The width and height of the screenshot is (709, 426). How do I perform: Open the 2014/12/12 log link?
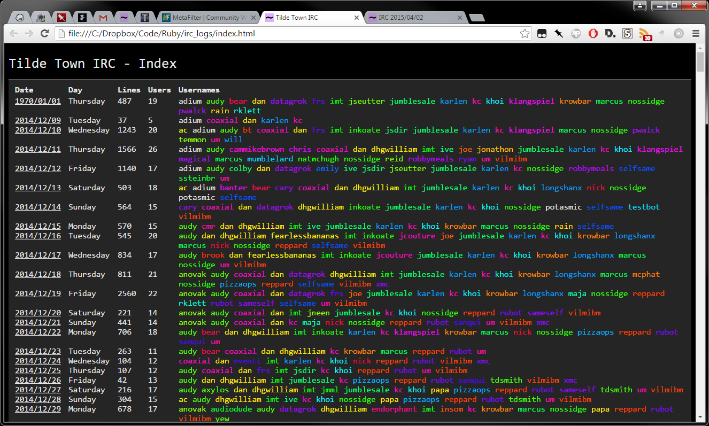click(x=38, y=168)
